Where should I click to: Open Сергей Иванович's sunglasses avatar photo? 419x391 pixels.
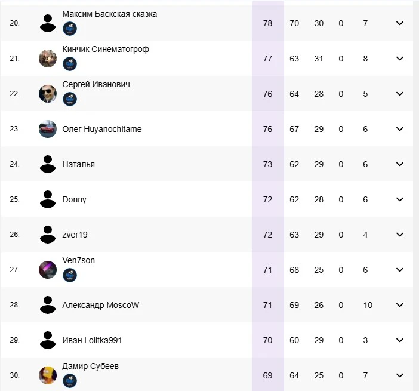coord(48,94)
